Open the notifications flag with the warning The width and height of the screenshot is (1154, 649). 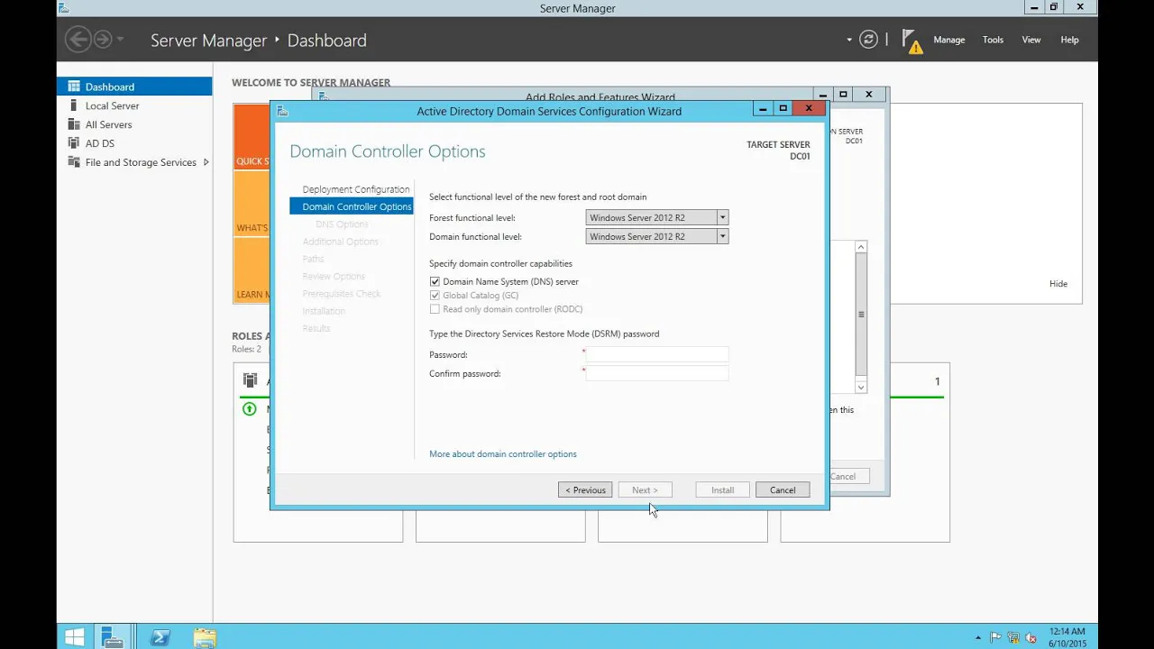pyautogui.click(x=912, y=41)
